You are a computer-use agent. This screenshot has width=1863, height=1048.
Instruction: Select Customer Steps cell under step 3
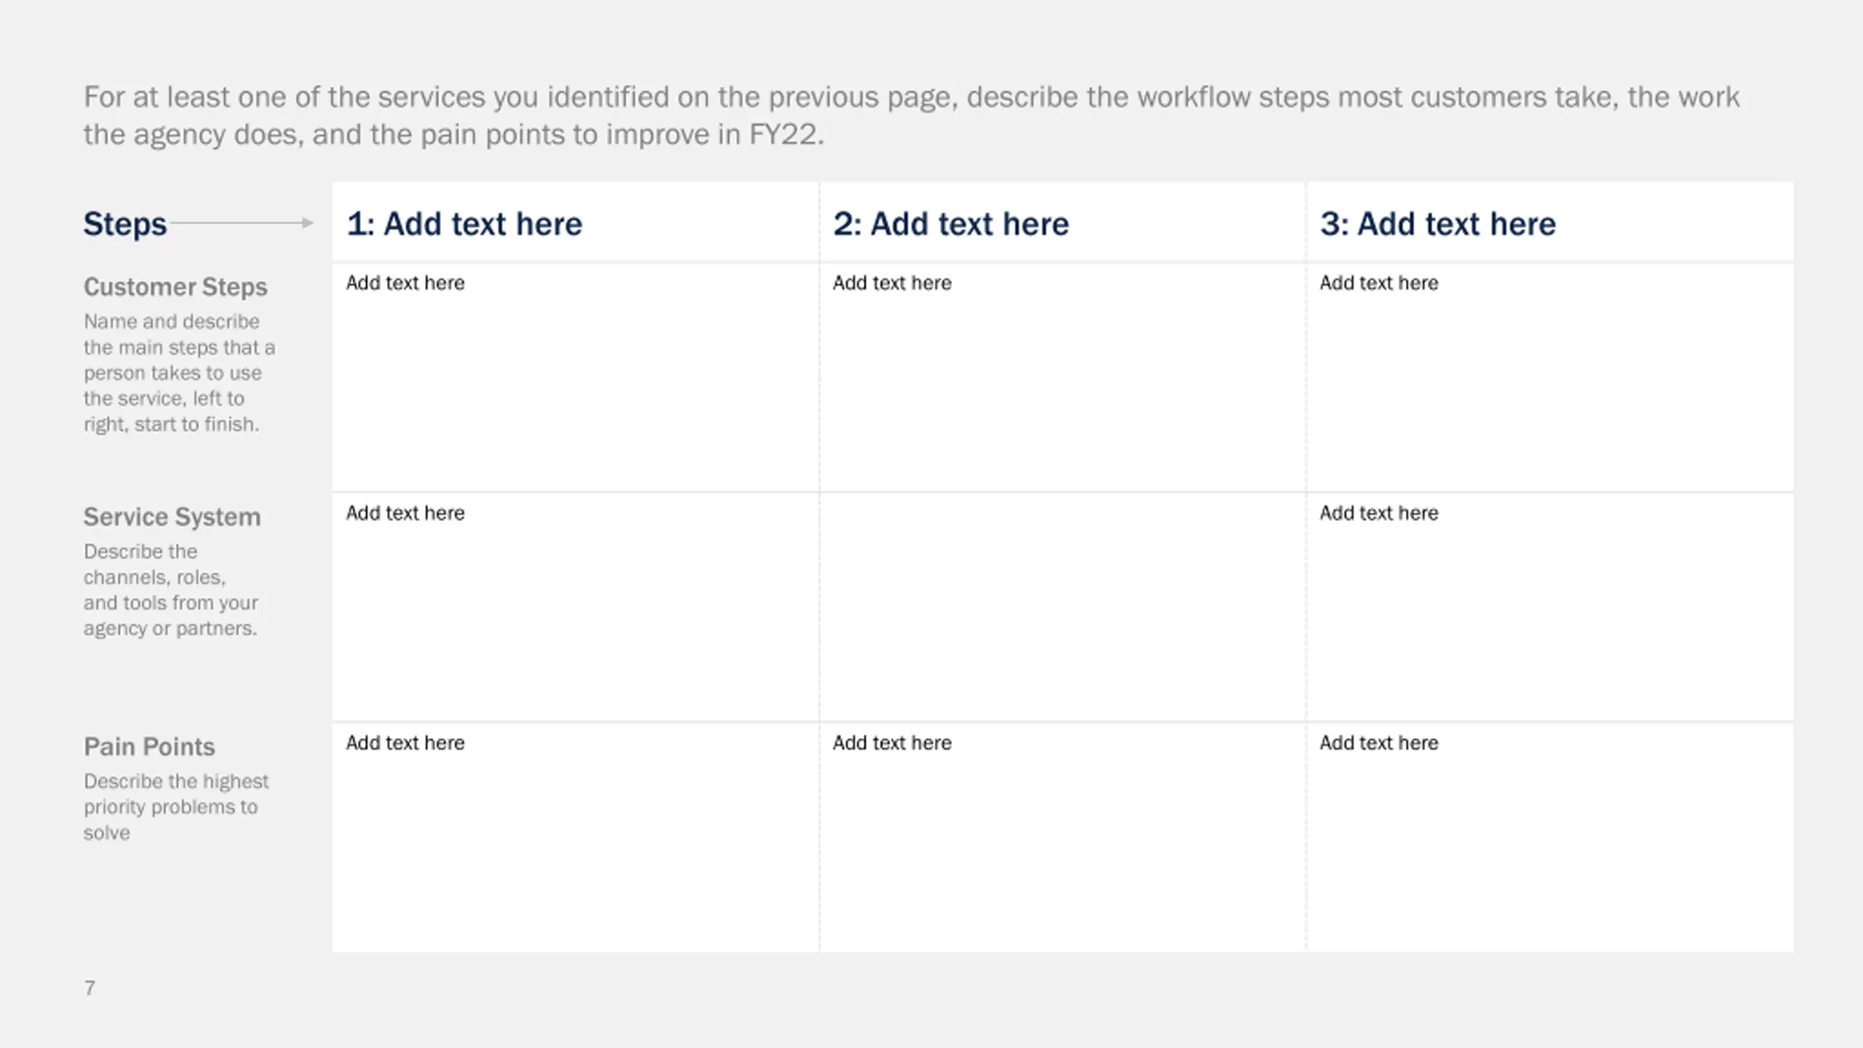1550,377
